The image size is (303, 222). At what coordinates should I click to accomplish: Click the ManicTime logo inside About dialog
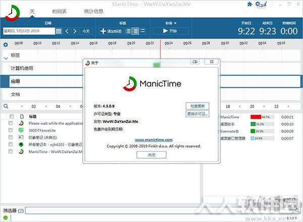point(130,84)
